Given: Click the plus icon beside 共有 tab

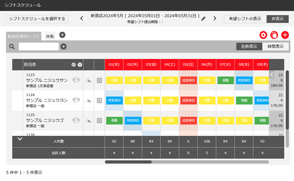Looking at the screenshot, I should (62, 35).
